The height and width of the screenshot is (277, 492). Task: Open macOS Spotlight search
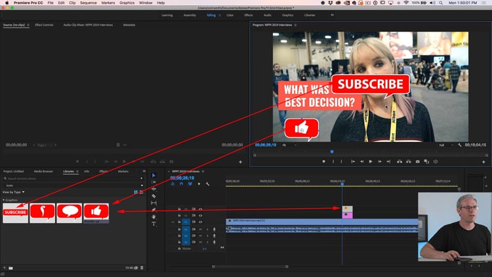441,3
